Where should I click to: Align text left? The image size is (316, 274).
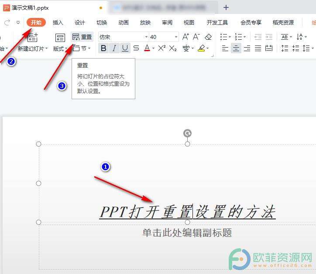[225, 48]
